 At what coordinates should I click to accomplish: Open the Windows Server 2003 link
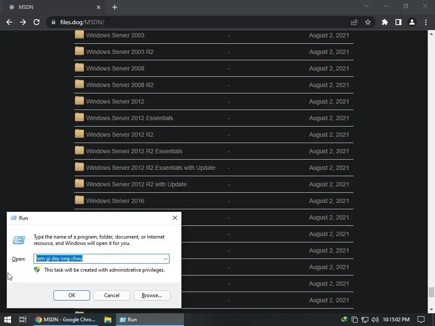115,35
